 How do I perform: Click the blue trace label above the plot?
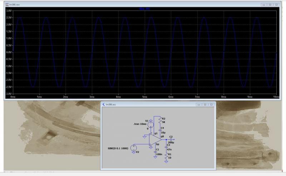144,9
